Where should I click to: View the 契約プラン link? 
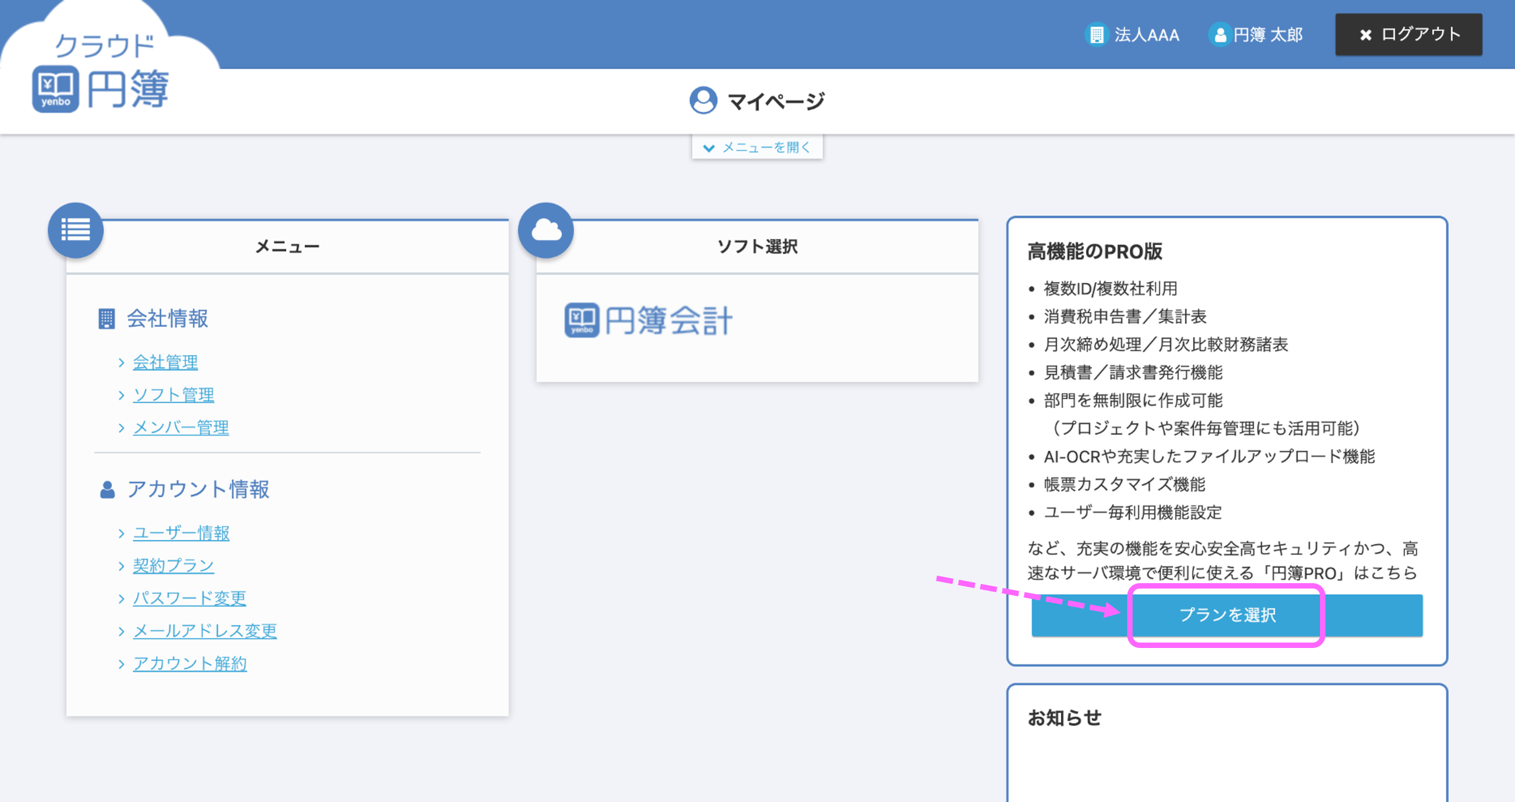[173, 565]
